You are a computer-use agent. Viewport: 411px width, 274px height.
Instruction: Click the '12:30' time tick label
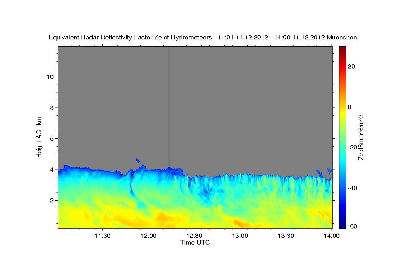[x=194, y=236]
